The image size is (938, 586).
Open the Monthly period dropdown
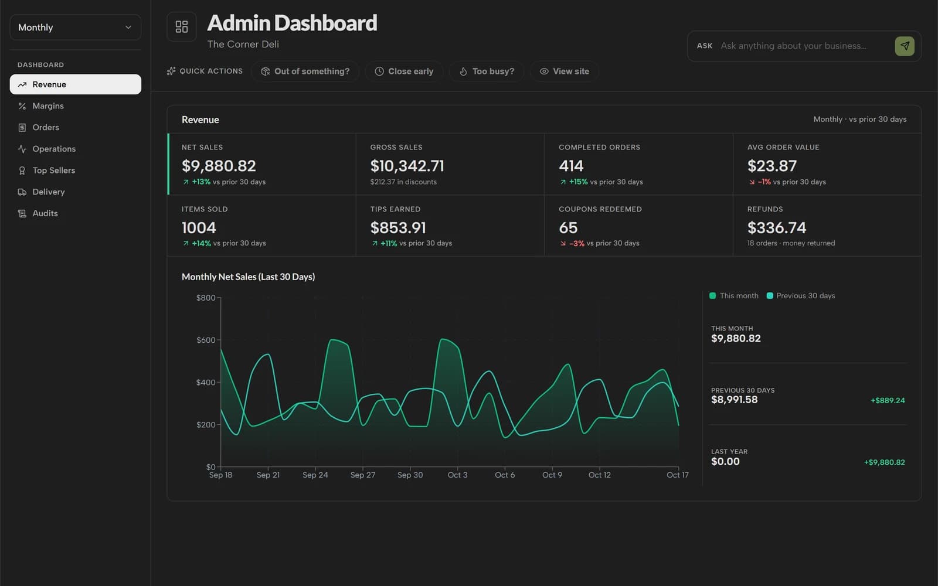76,28
